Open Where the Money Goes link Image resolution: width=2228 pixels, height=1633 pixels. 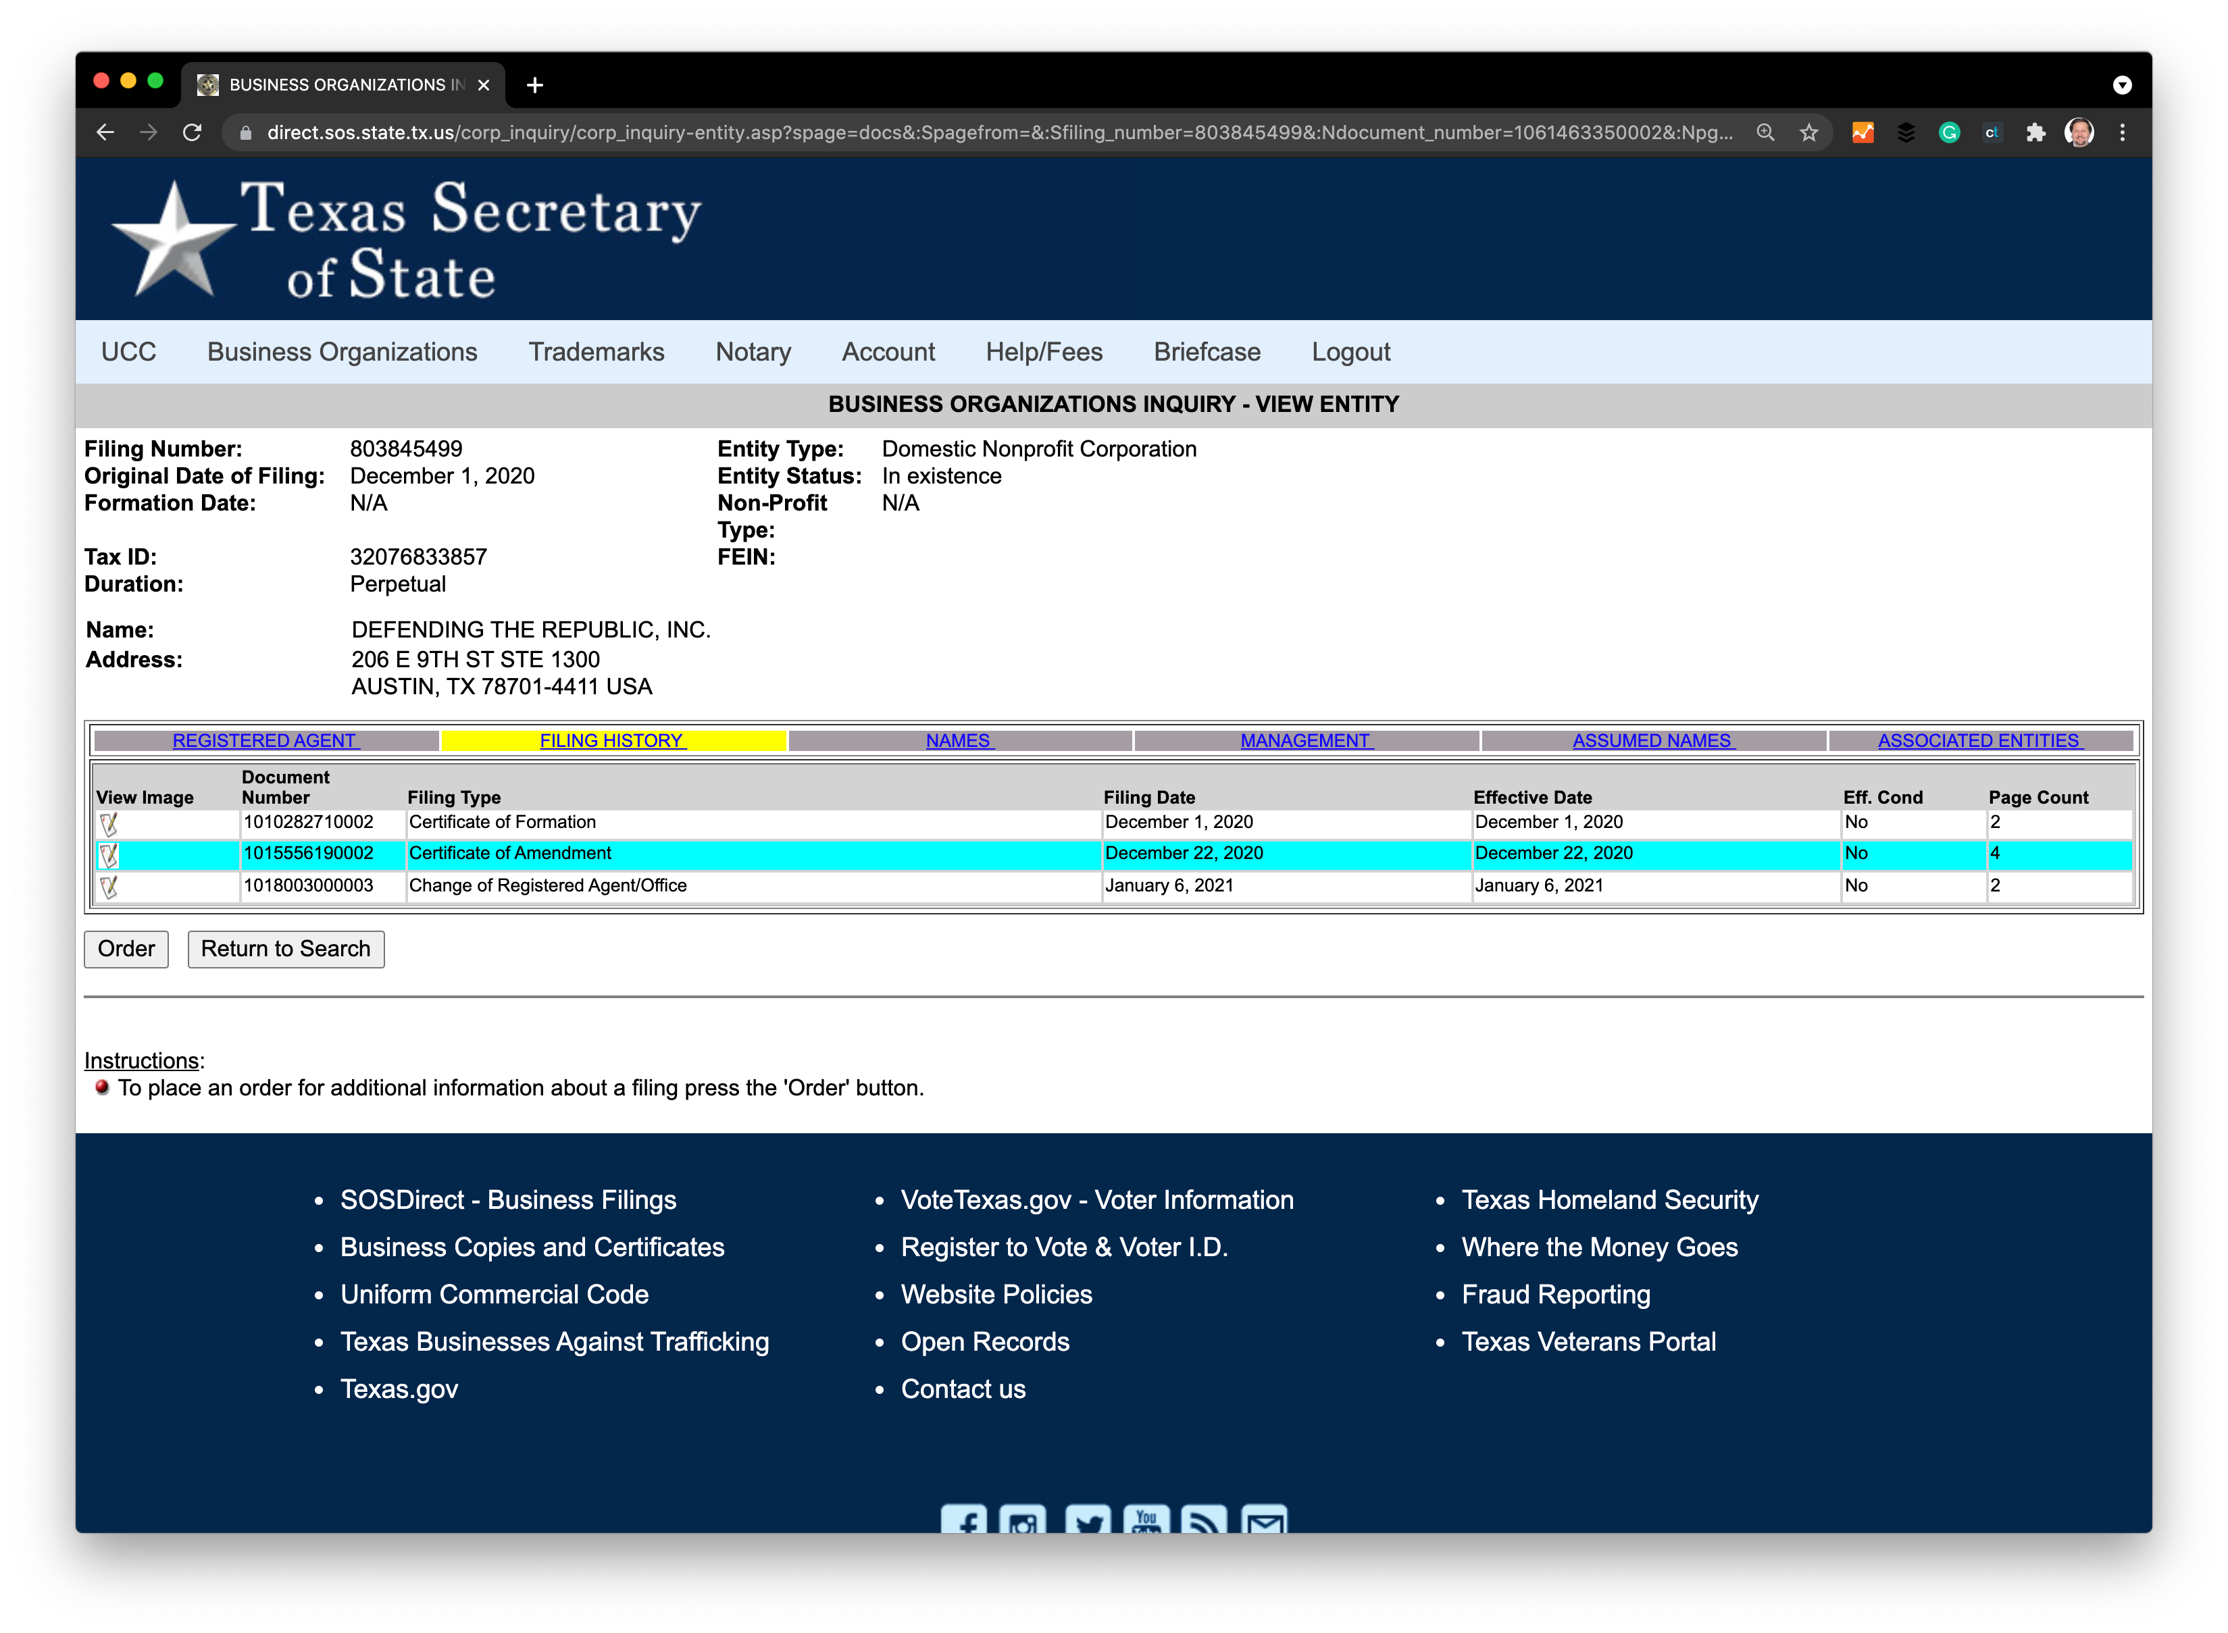point(1600,1247)
